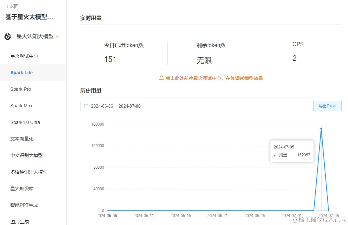Click the 今日已用token数 value 151

[110, 59]
